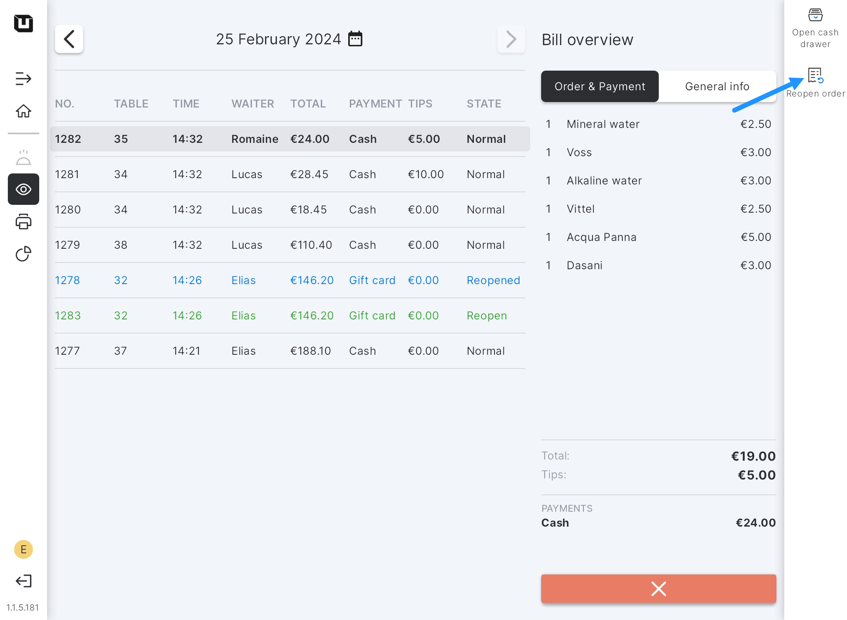
Task: Select bill 1281 at table 34
Action: [290, 174]
